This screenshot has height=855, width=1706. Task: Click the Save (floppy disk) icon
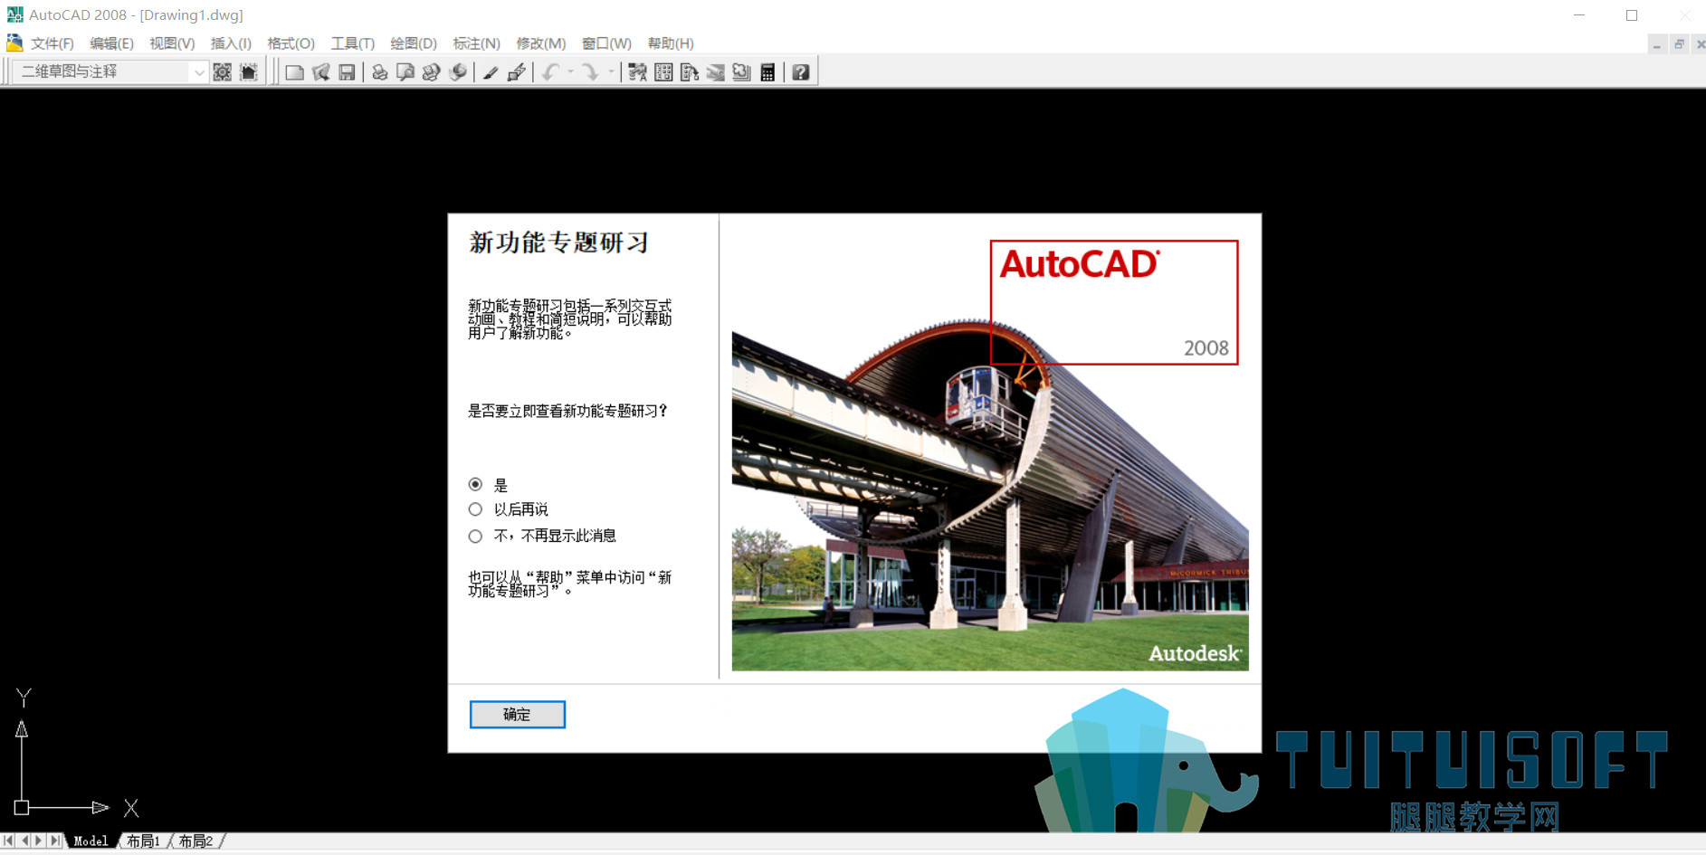pyautogui.click(x=347, y=72)
